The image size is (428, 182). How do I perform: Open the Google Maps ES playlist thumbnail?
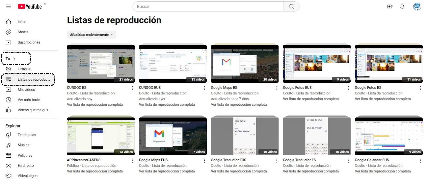245,63
